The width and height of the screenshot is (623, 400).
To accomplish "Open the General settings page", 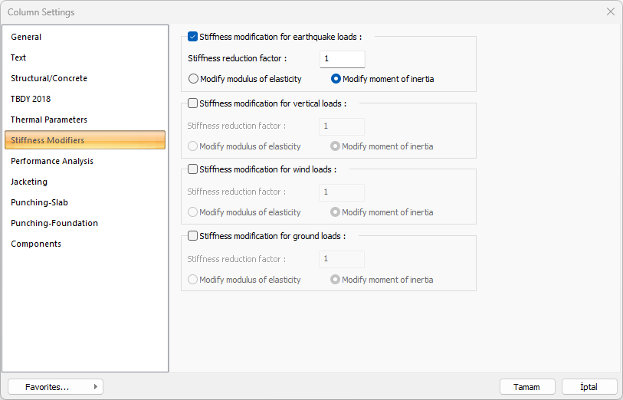I will [x=27, y=37].
